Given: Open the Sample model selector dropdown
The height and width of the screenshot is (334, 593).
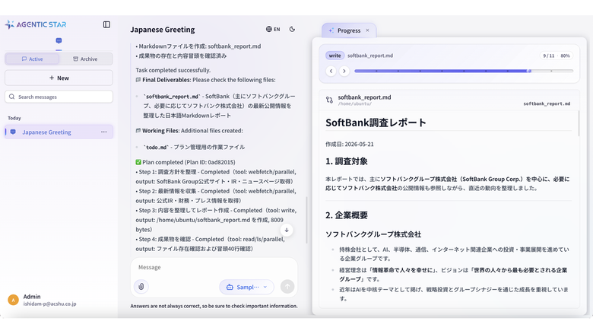Looking at the screenshot, I should [x=246, y=287].
